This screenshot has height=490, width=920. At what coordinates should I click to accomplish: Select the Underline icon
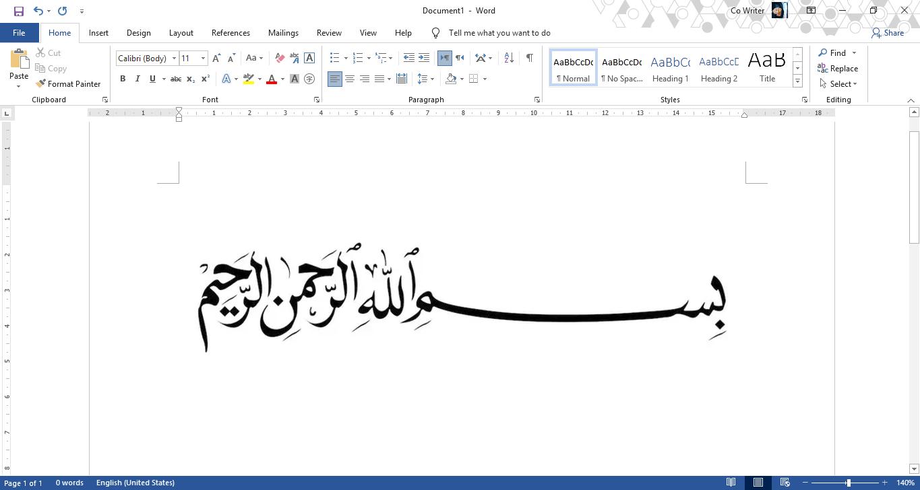[x=152, y=79]
